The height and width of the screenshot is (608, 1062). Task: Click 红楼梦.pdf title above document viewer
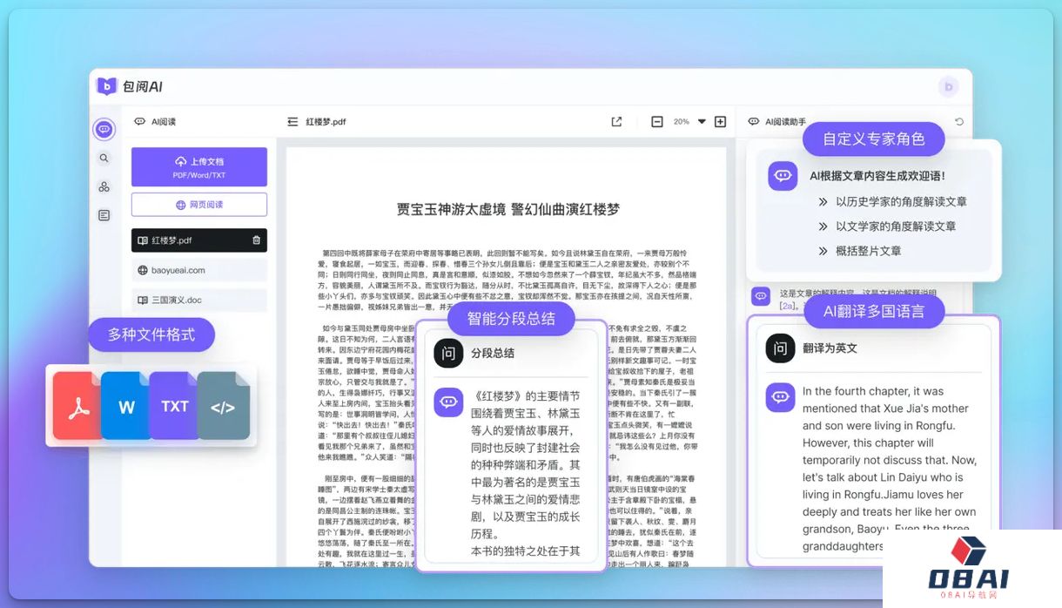coord(326,122)
